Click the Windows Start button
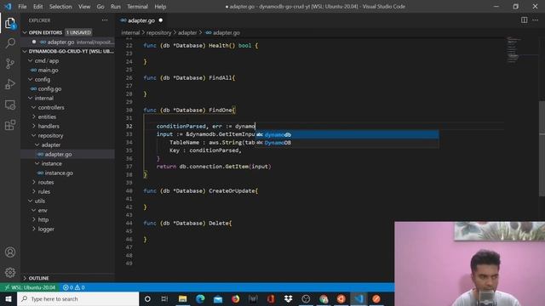The image size is (545, 306). click(x=9, y=298)
